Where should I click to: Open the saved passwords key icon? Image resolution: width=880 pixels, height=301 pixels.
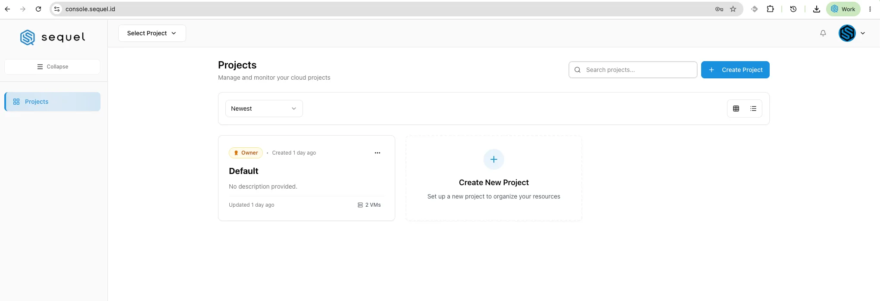(x=719, y=9)
